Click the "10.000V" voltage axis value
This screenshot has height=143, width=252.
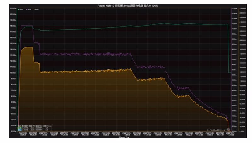13,73
